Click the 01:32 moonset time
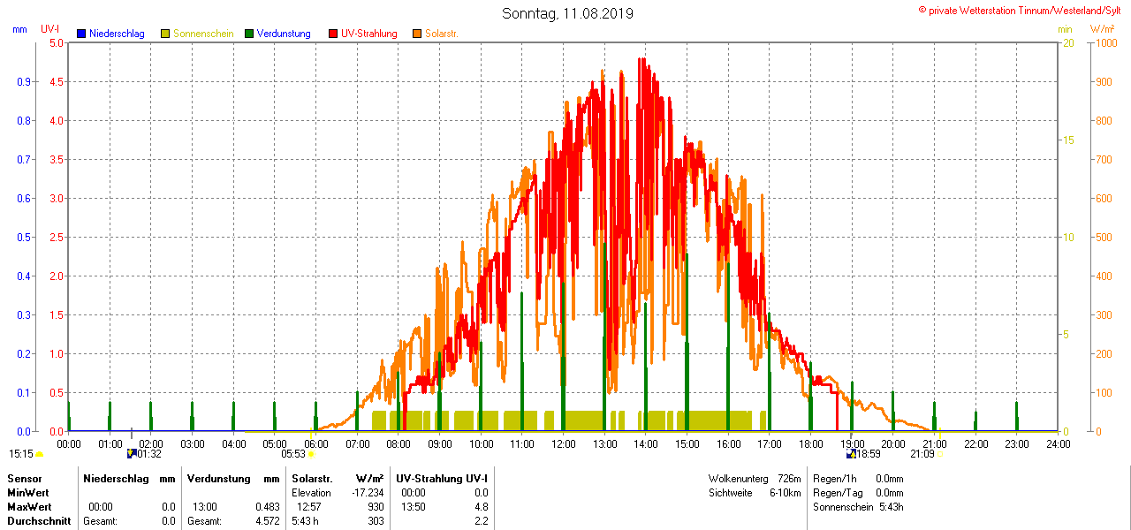Screen dimensions: 1131x530 point(149,453)
